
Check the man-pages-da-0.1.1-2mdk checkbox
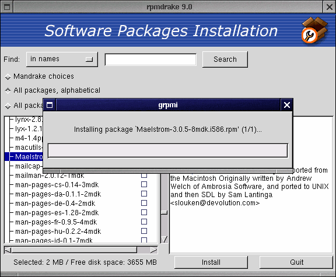tap(144, 194)
